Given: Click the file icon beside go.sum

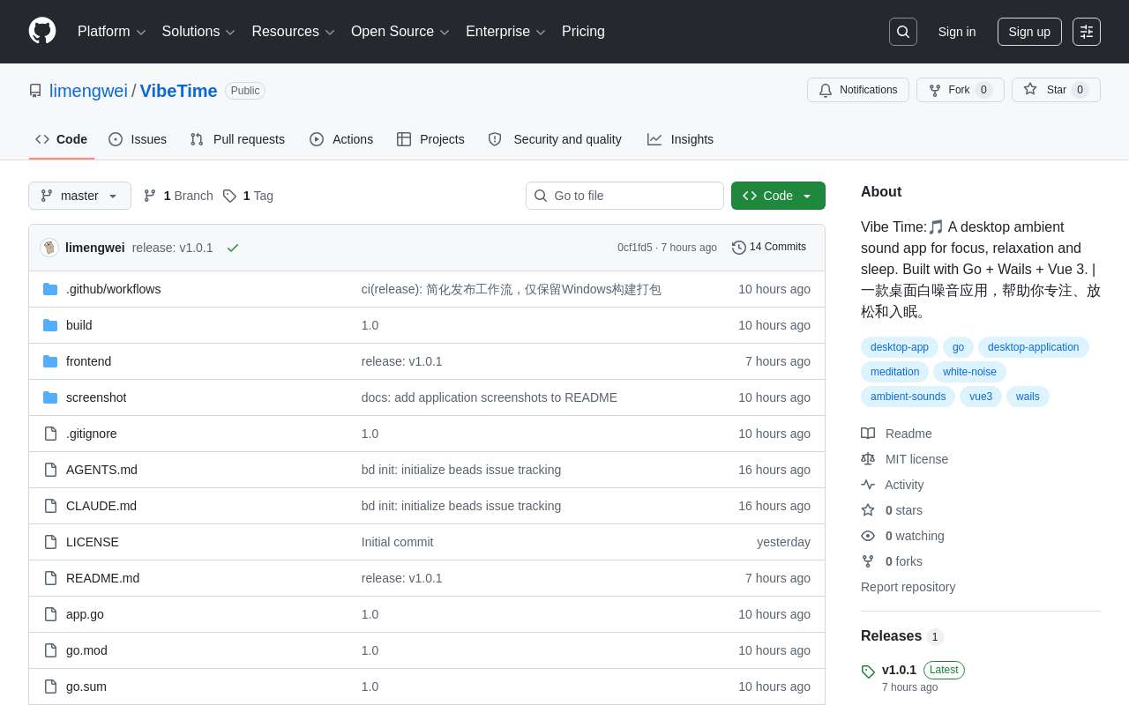Looking at the screenshot, I should coord(50,686).
